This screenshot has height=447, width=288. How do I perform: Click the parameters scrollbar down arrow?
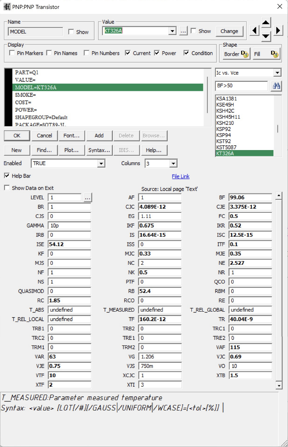coord(279,385)
